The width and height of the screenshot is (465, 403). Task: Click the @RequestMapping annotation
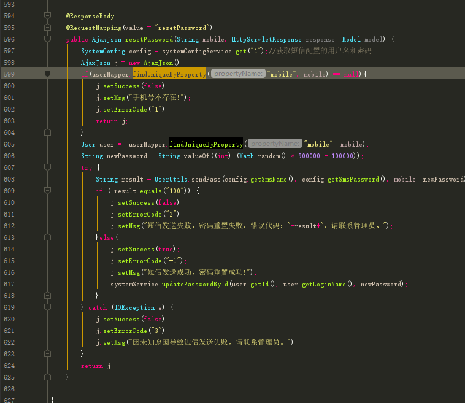coord(94,28)
